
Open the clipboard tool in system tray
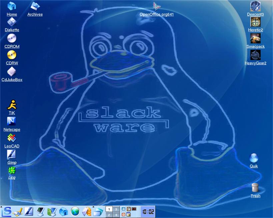129,209
